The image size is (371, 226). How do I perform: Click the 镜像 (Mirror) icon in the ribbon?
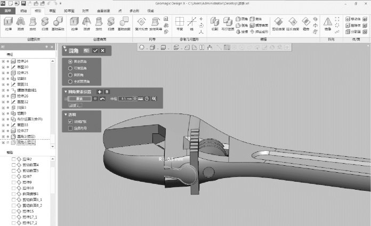coord(327,22)
